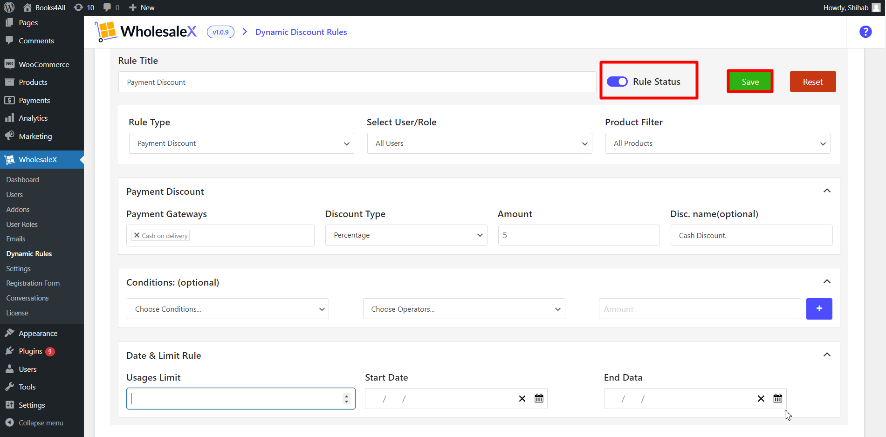The height and width of the screenshot is (437, 886).
Task: Toggle the Rule Status switch
Action: coord(617,82)
